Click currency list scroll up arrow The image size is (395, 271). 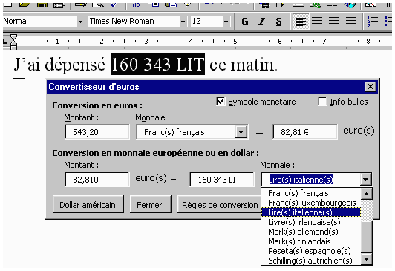tap(367, 194)
